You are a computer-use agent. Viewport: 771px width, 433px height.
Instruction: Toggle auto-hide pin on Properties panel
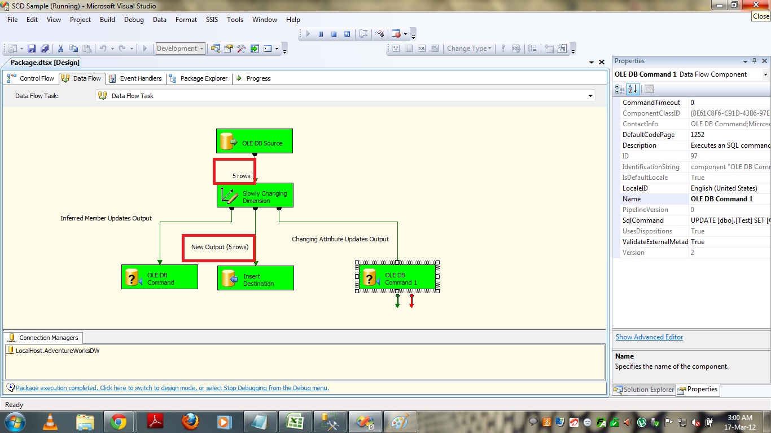pyautogui.click(x=755, y=61)
